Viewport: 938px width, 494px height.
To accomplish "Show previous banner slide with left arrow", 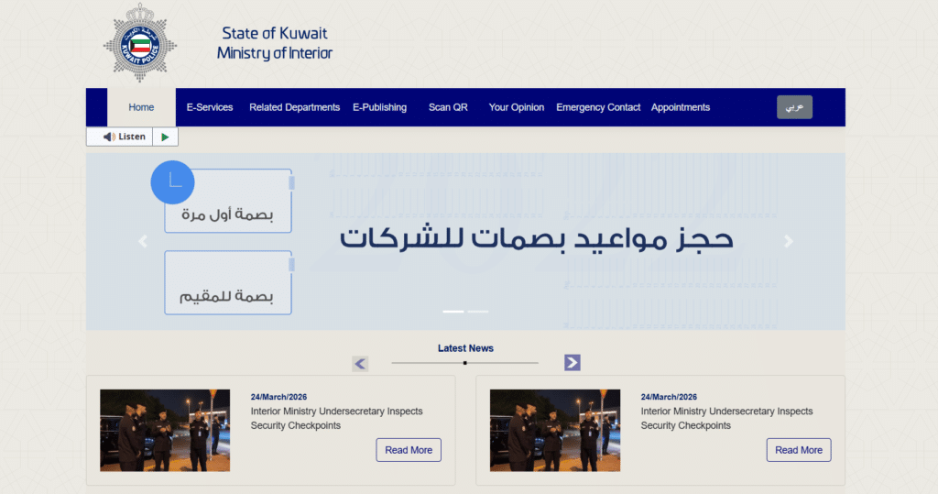I will coord(142,241).
